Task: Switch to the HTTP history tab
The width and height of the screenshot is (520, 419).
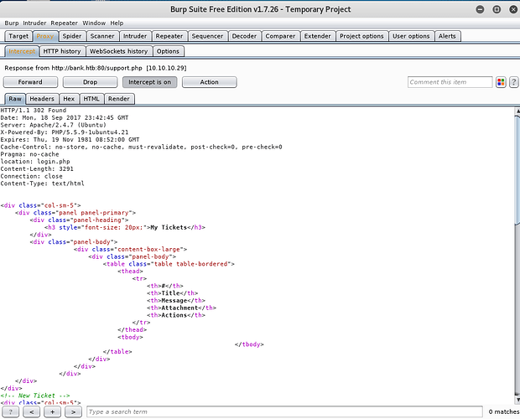Action: click(62, 51)
